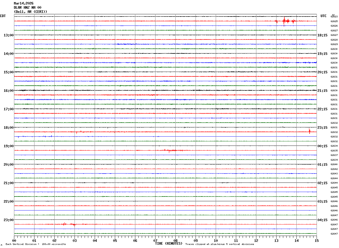Select the DLAR HNZ NM 00 station header

point(27,8)
